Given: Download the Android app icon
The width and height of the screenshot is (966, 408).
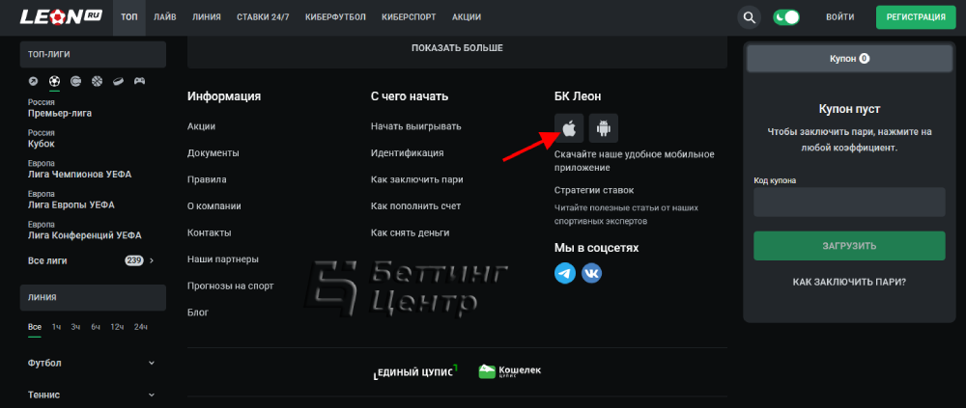Looking at the screenshot, I should pos(603,128).
